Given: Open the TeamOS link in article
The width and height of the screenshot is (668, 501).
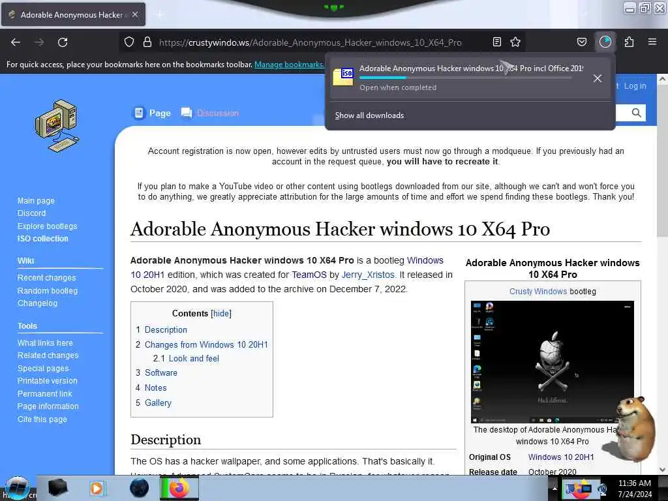Looking at the screenshot, I should pos(309,275).
